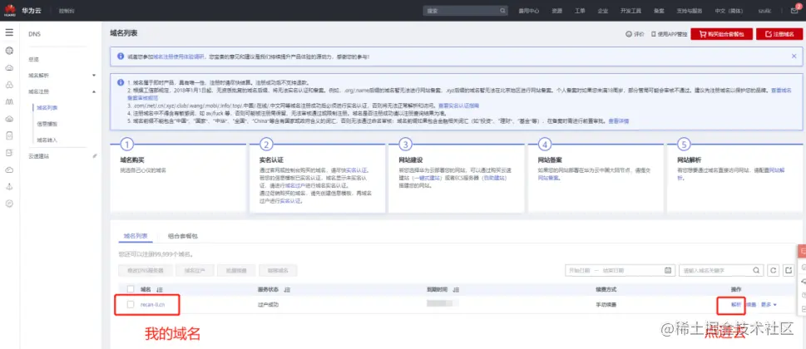Click the Huawei logo in top bar
806x349 pixels.
10,10
